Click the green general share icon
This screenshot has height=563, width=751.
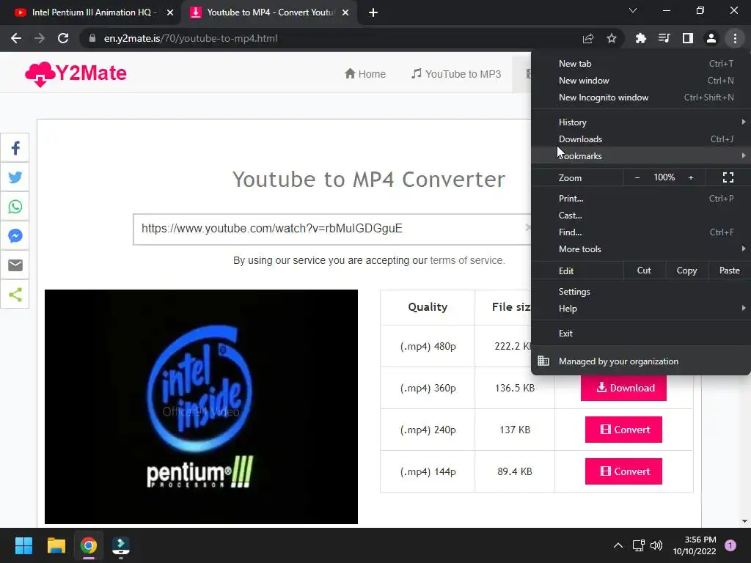(15, 294)
